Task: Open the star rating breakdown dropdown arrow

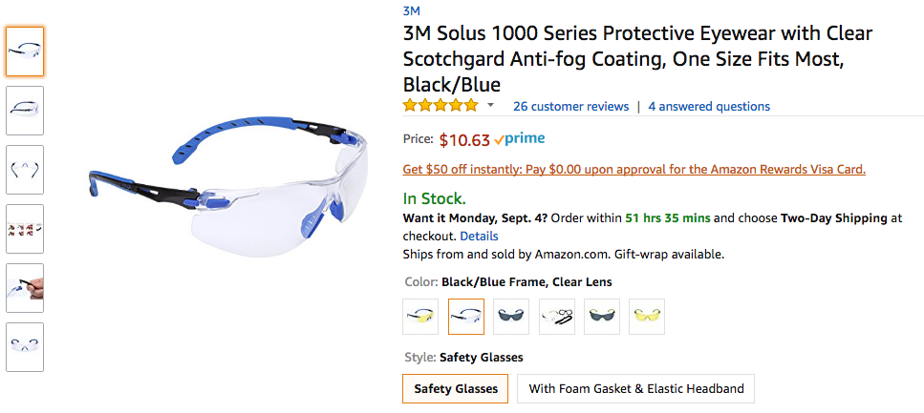Action: pos(490,106)
